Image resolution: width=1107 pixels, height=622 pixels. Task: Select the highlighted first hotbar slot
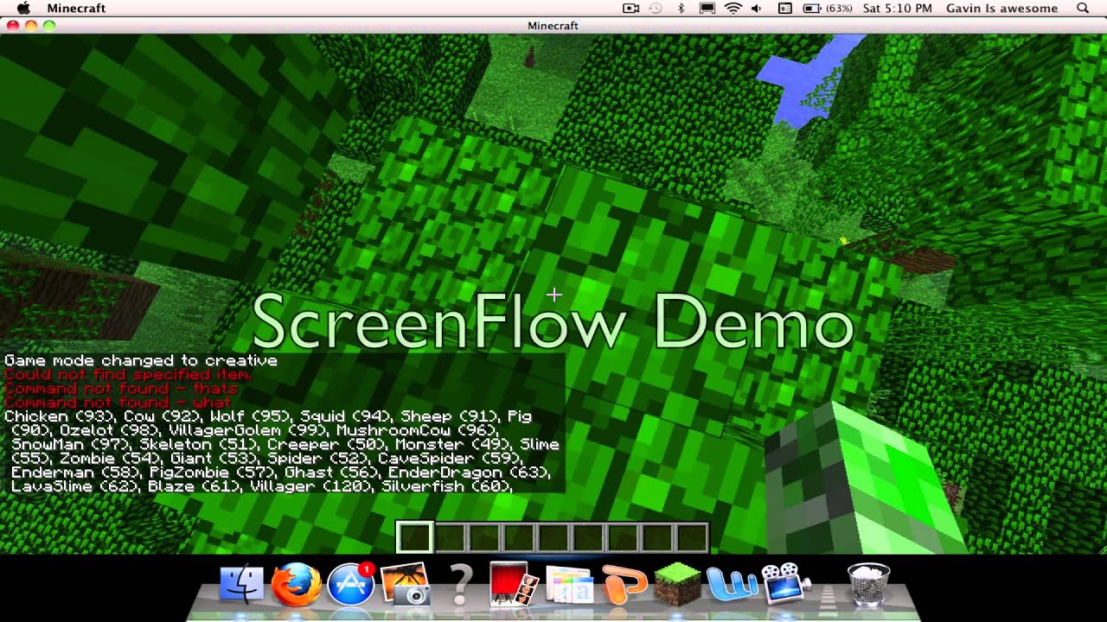pos(414,537)
